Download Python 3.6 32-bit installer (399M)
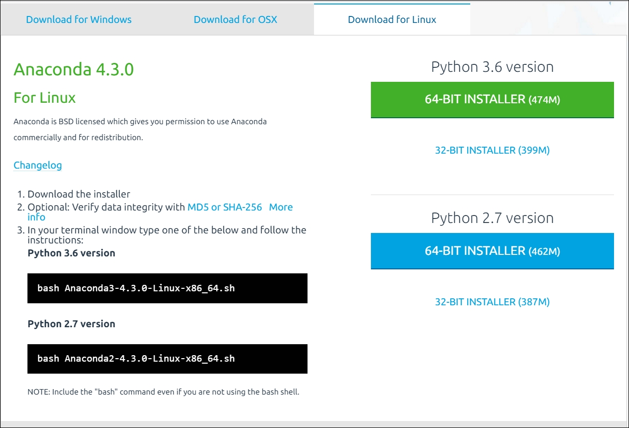The width and height of the screenshot is (629, 428). click(492, 150)
